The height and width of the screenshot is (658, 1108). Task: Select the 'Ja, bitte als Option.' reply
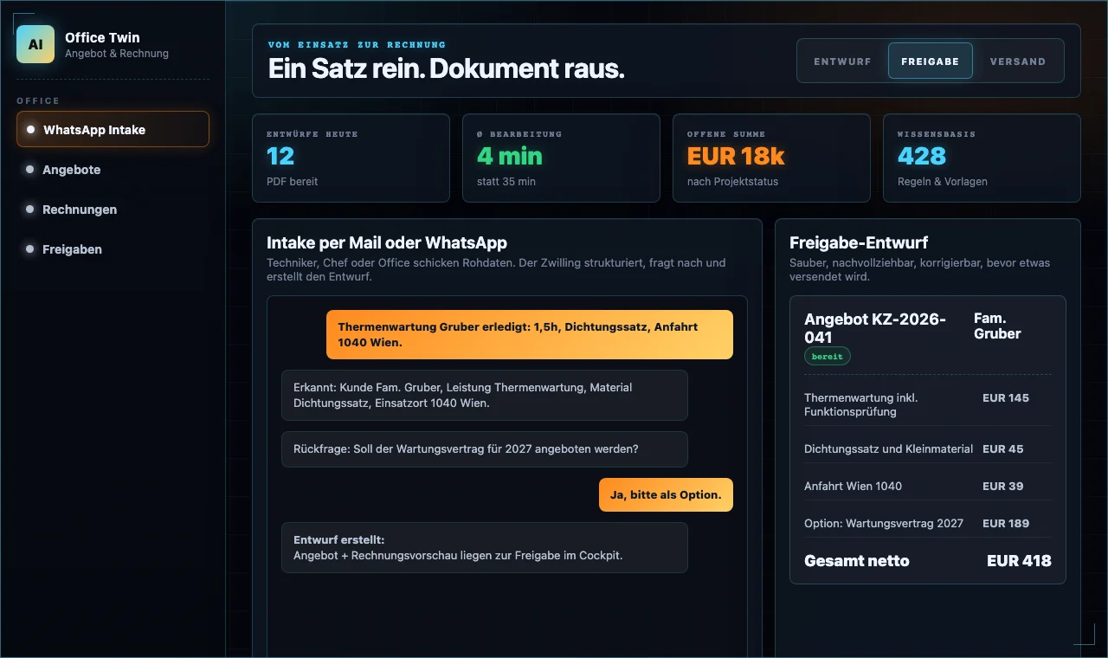666,494
